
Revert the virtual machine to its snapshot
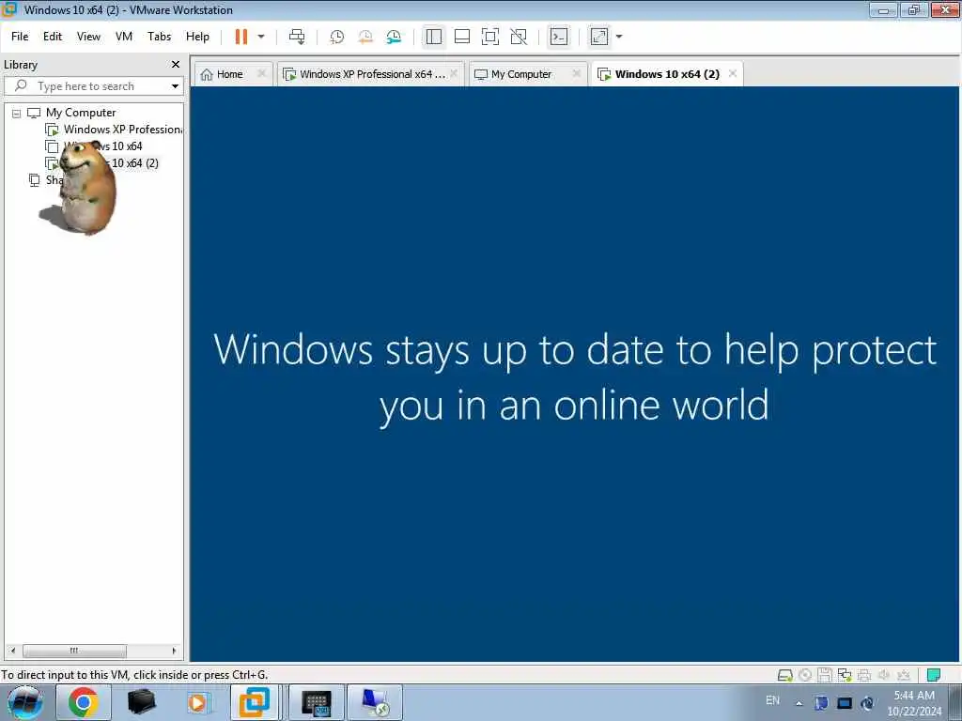tap(365, 37)
